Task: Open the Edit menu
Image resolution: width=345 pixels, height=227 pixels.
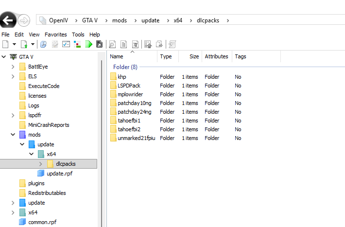Action: pos(19,35)
